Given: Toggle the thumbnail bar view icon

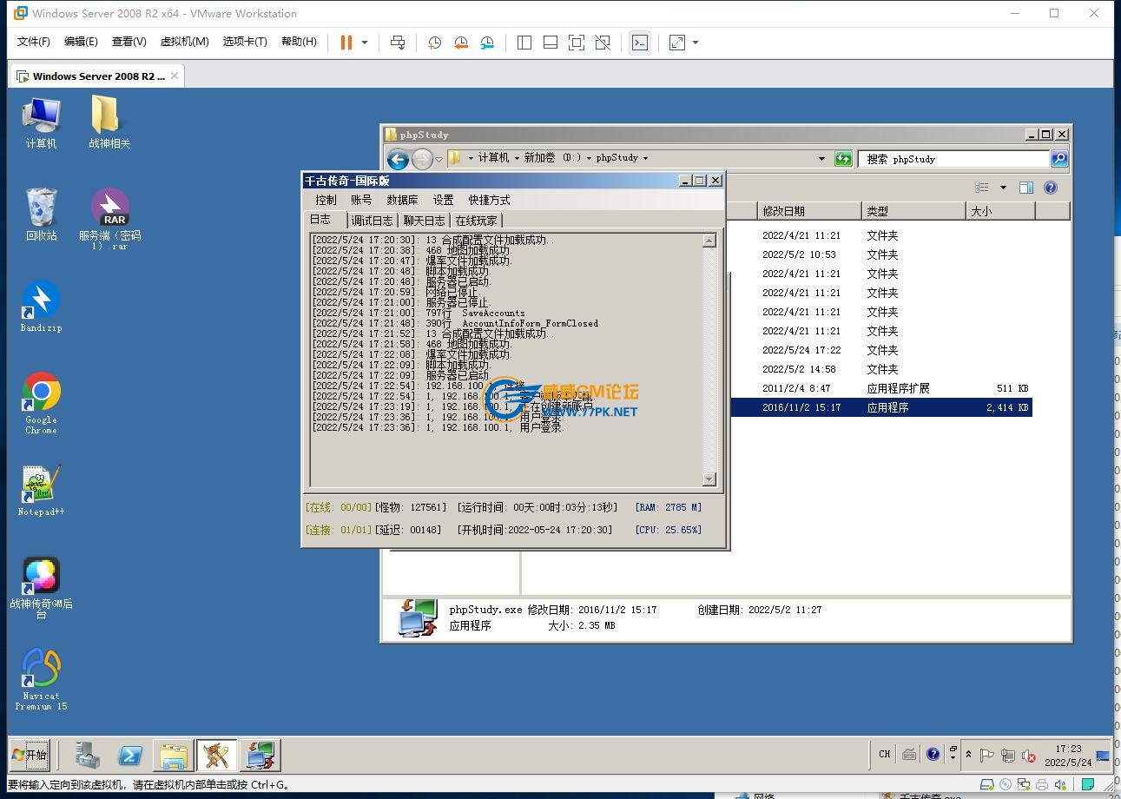Looking at the screenshot, I should (x=550, y=43).
